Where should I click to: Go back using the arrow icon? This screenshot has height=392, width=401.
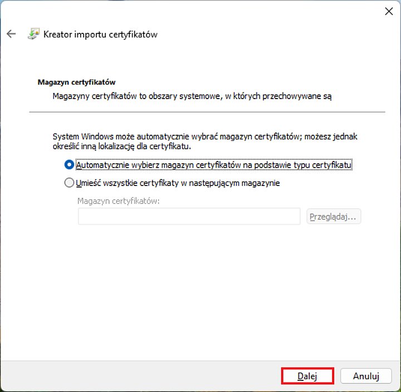point(11,34)
